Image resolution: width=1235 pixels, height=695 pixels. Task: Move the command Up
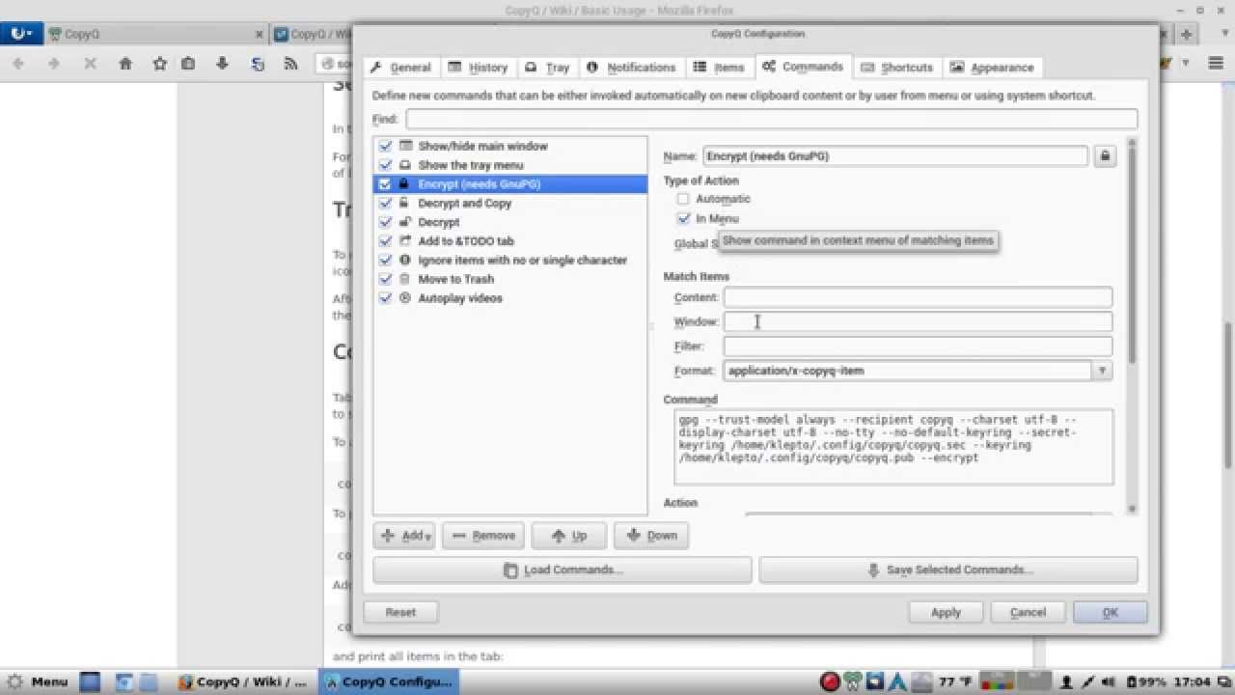568,536
